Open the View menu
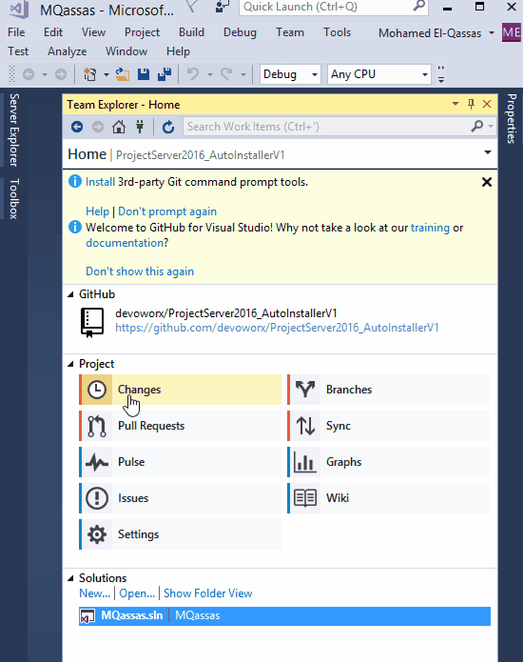 point(93,32)
